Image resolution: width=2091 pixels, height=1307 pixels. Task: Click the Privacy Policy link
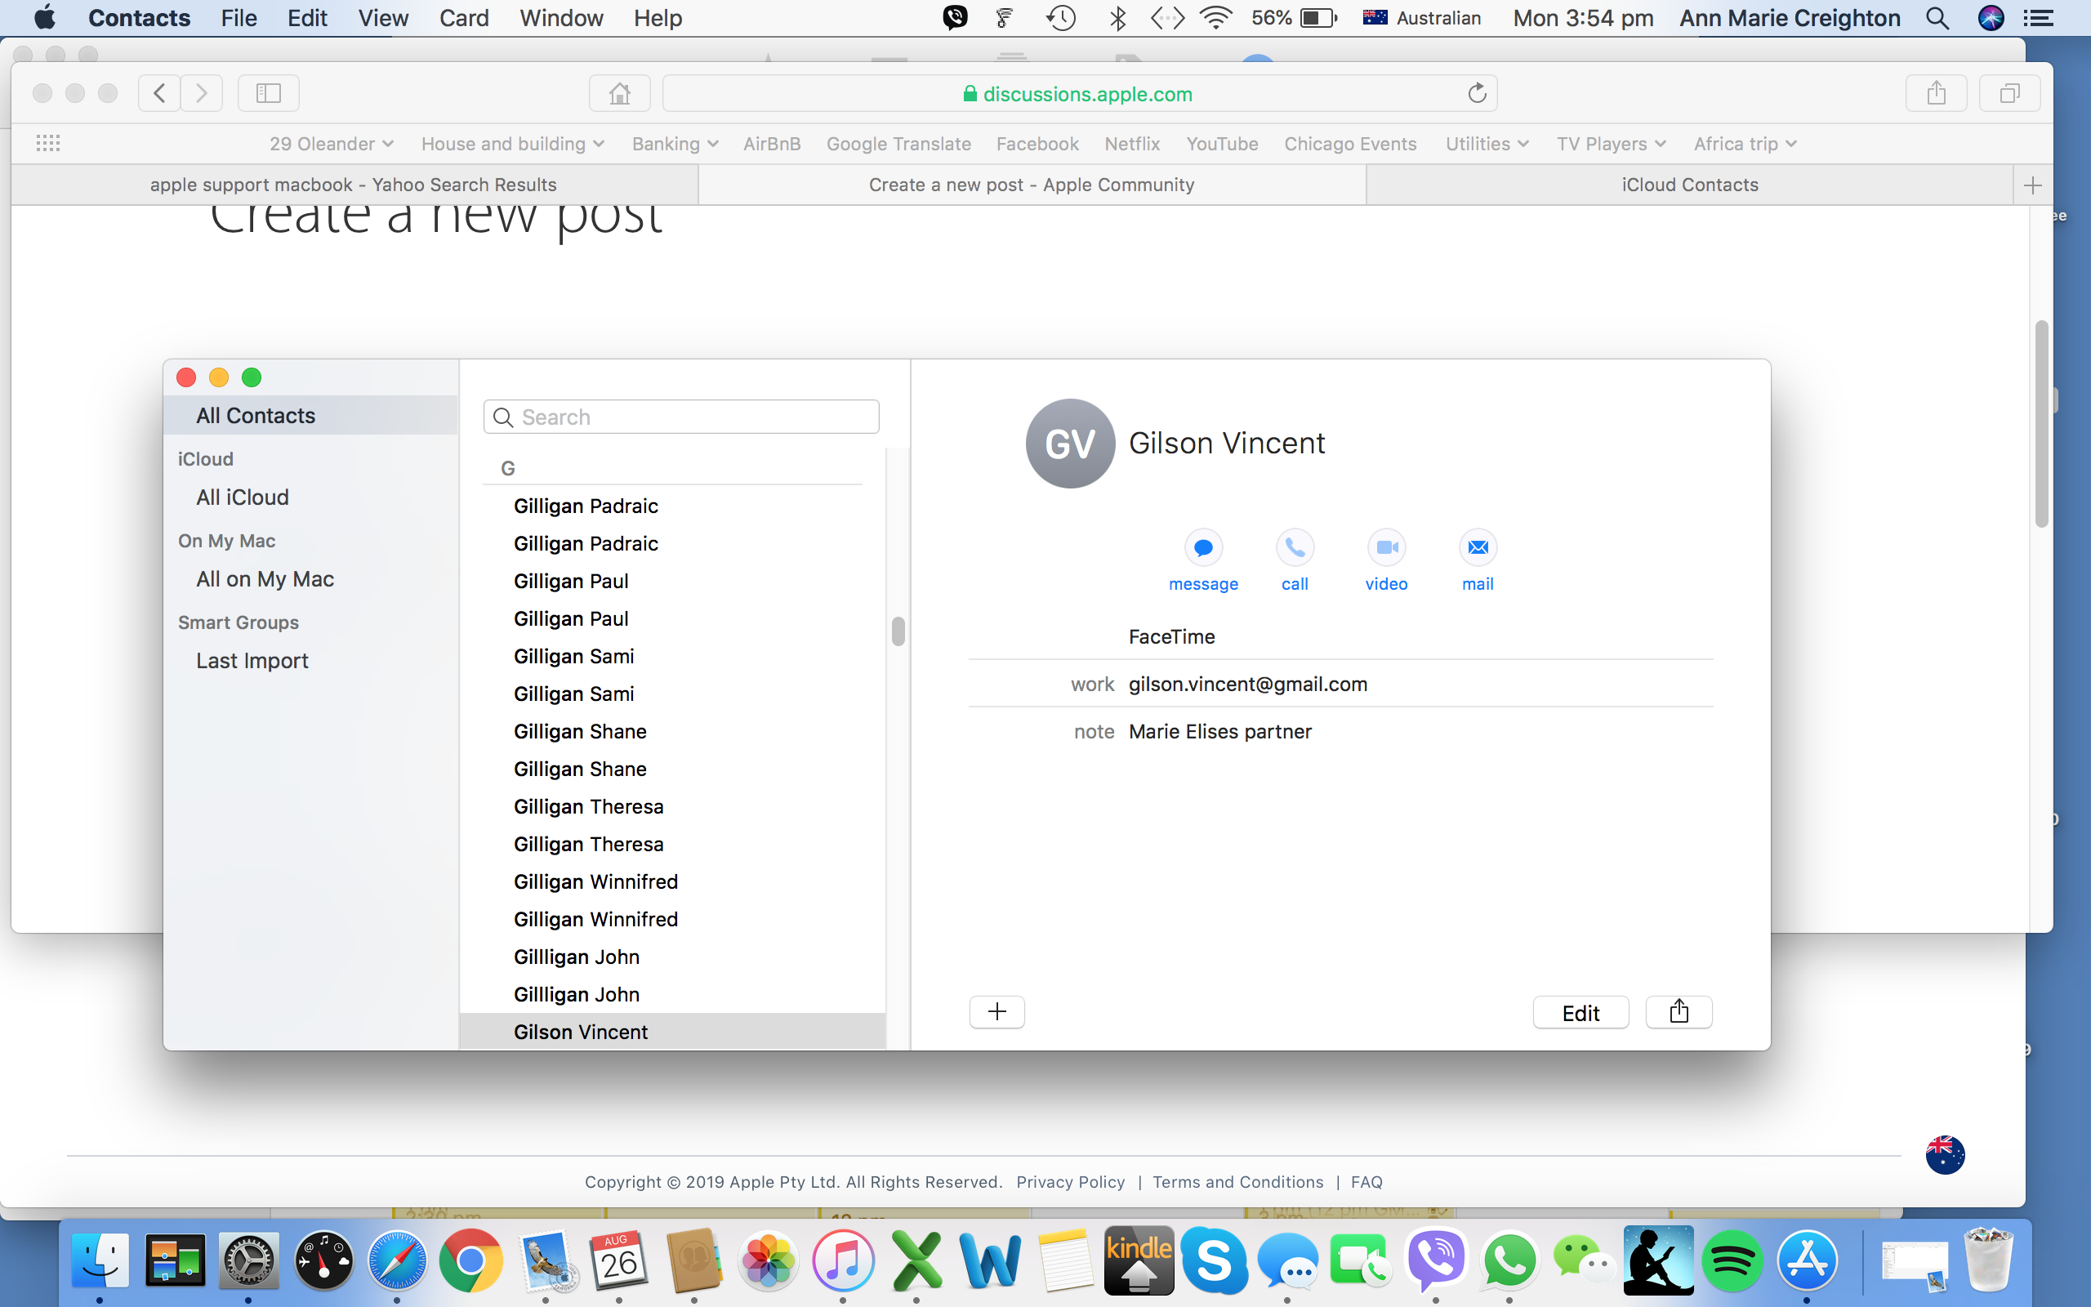[x=1070, y=1182]
